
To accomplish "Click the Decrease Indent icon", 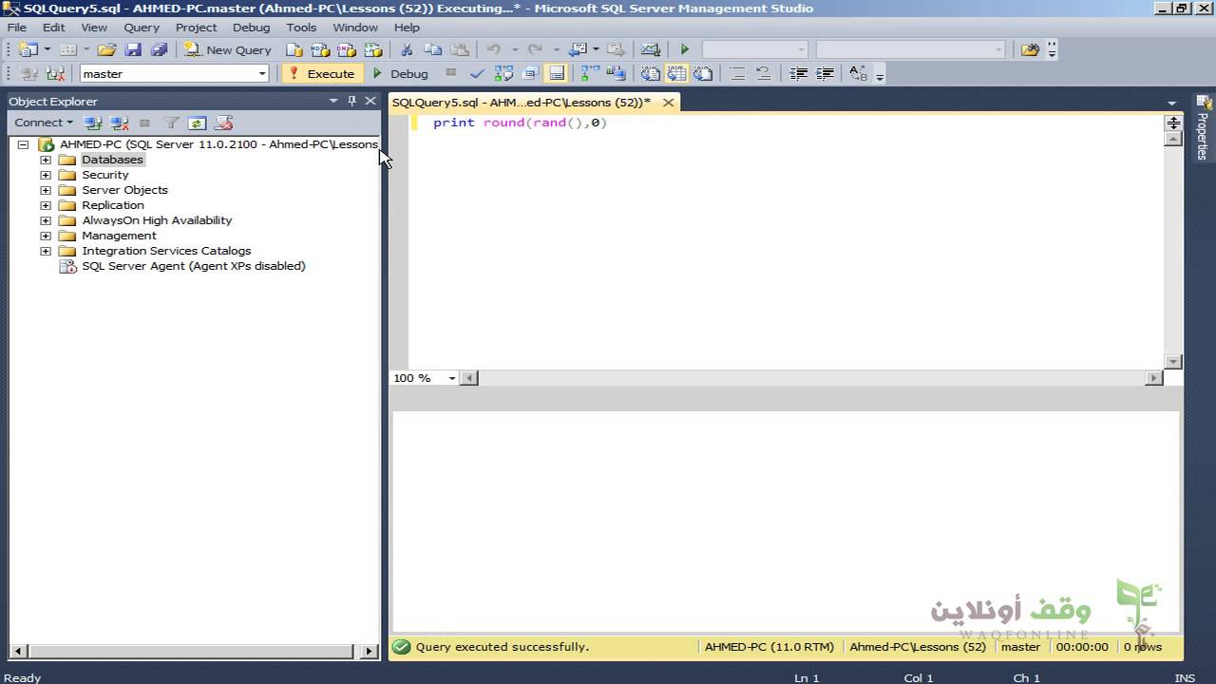I will coord(799,73).
